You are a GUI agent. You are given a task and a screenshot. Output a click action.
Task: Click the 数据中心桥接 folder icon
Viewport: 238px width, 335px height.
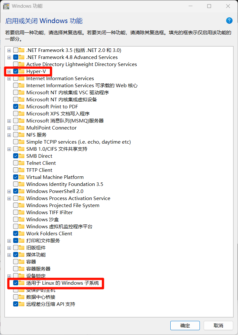(21, 297)
